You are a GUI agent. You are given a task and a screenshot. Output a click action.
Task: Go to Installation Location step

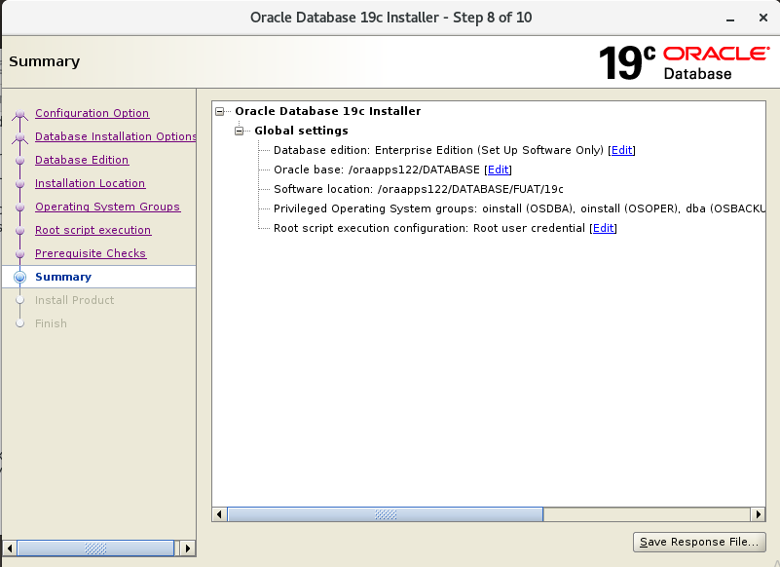coord(90,183)
